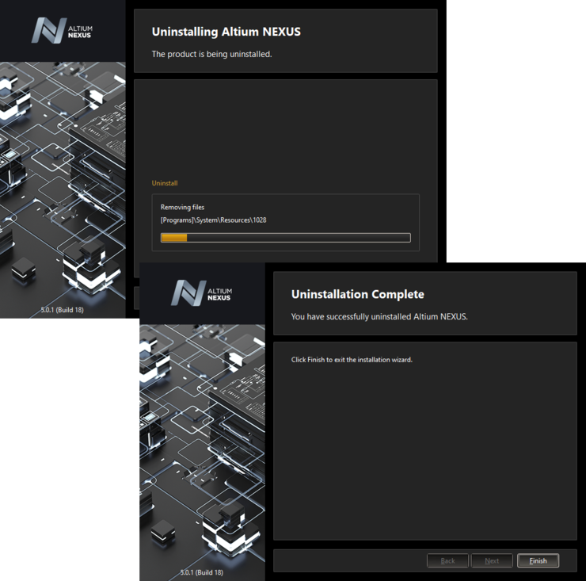Image resolution: width=586 pixels, height=581 pixels.
Task: Click the disabled Back button
Action: (447, 560)
